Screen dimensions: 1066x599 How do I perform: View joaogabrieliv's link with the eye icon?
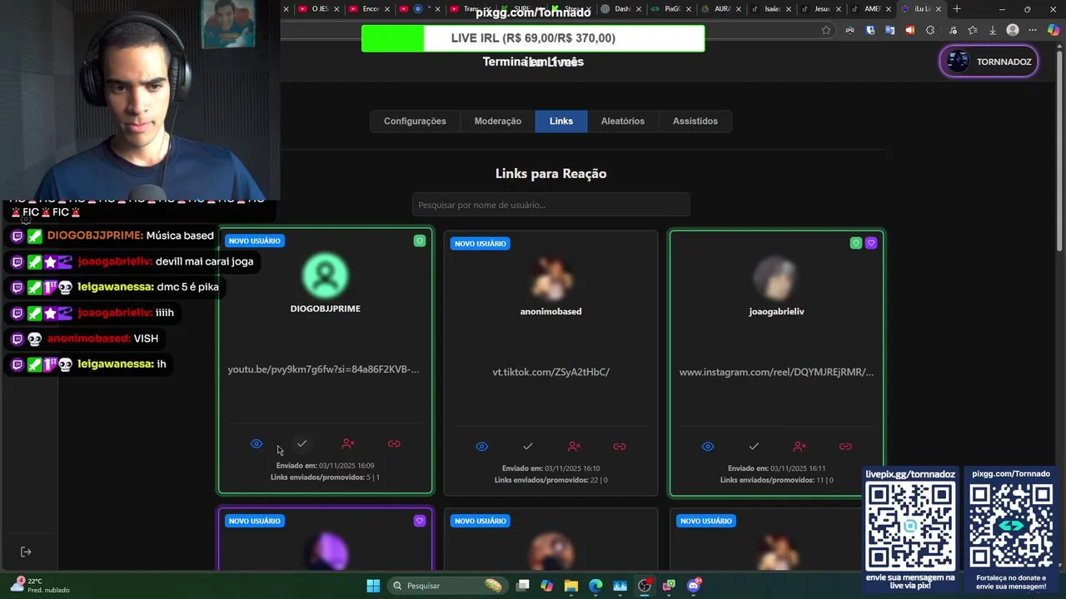click(708, 447)
